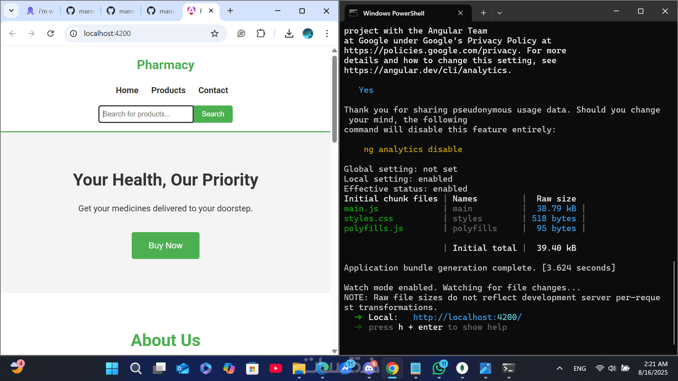
Task: Open Chrome downloads icon
Action: pyautogui.click(x=289, y=34)
